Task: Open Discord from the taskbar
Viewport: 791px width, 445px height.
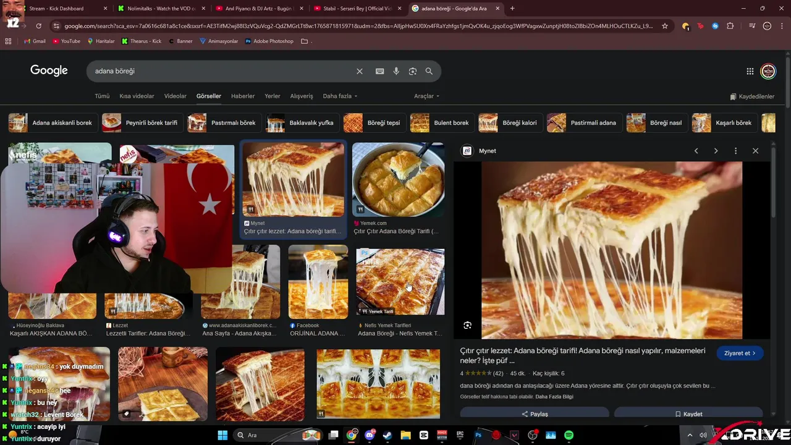Action: click(370, 435)
